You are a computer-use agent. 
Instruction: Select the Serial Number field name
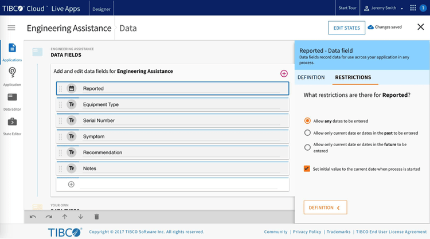tap(181, 120)
